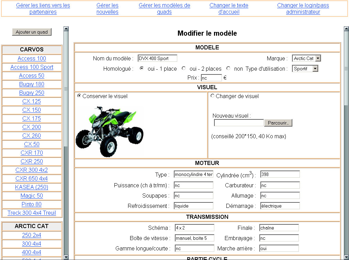Click the Finale input field
Screen dimensions: 349x260
[279, 228]
